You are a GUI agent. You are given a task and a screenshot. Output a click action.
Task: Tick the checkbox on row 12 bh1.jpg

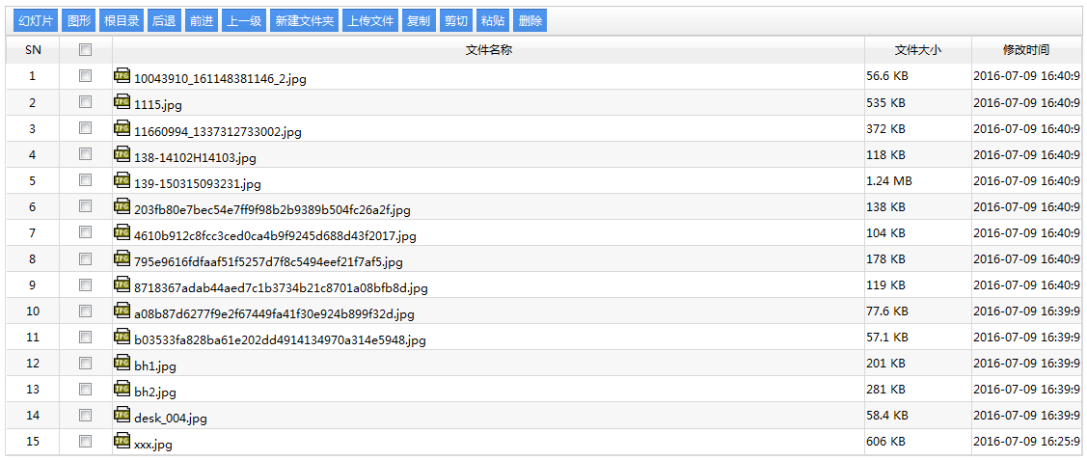(x=86, y=363)
